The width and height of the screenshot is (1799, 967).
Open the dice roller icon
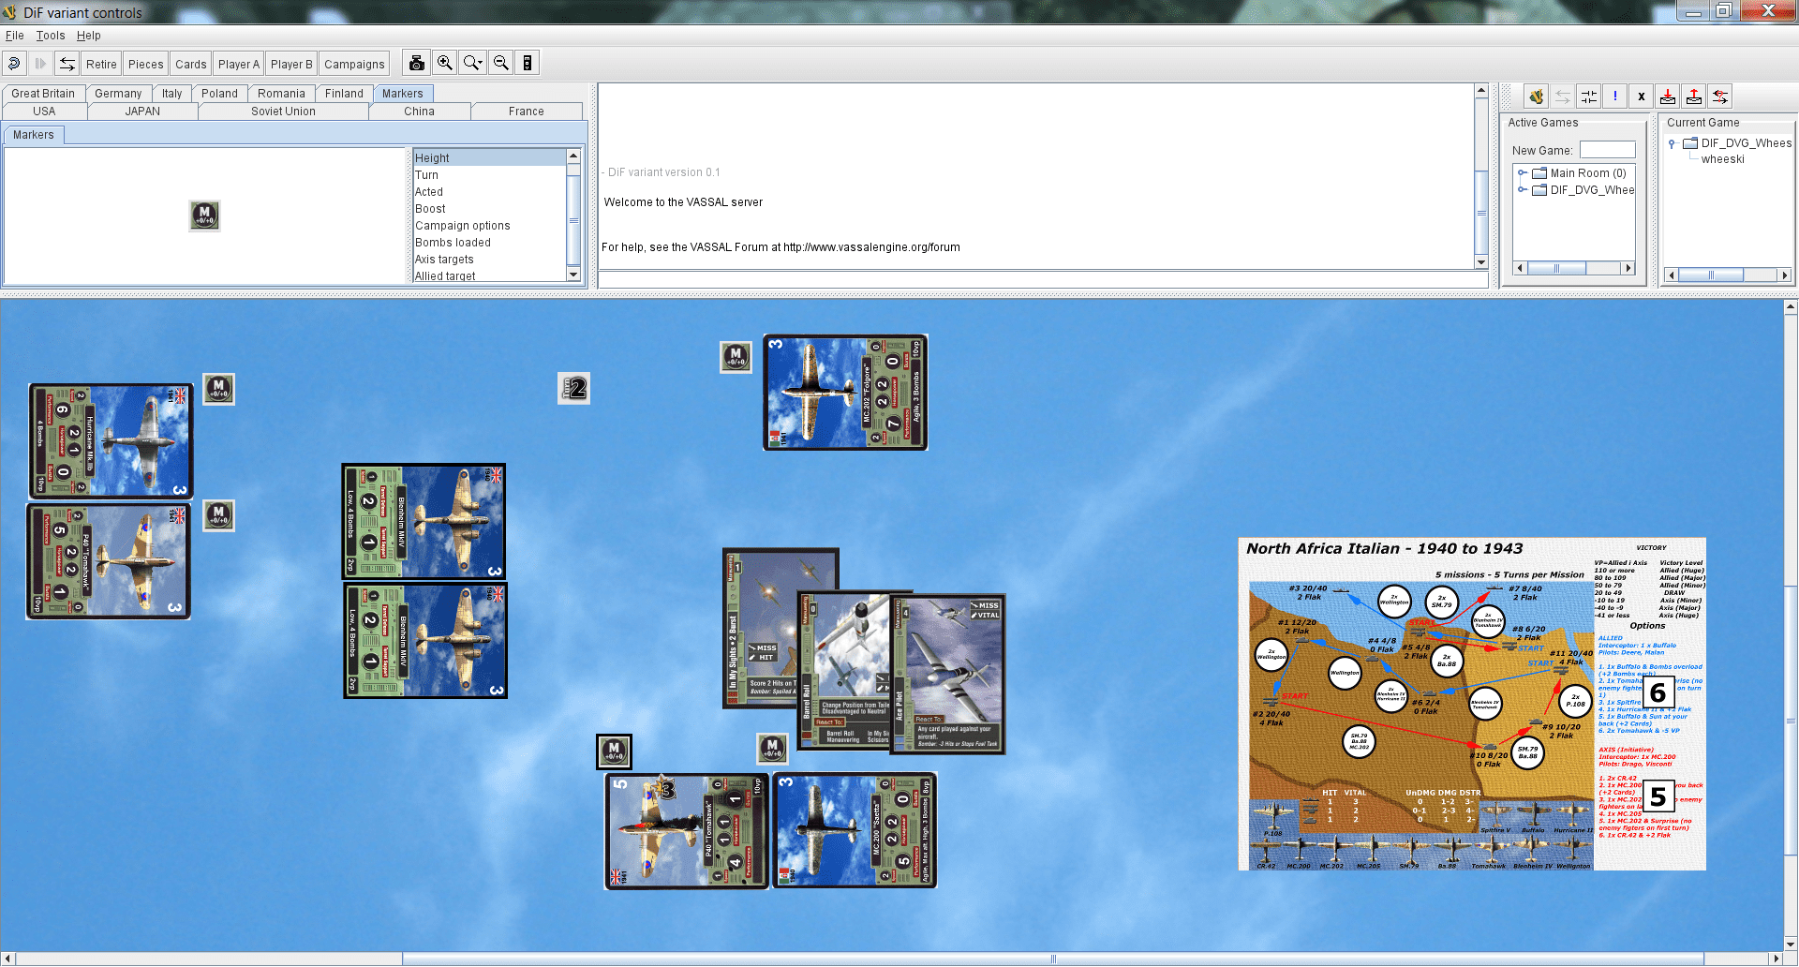pyautogui.click(x=528, y=62)
